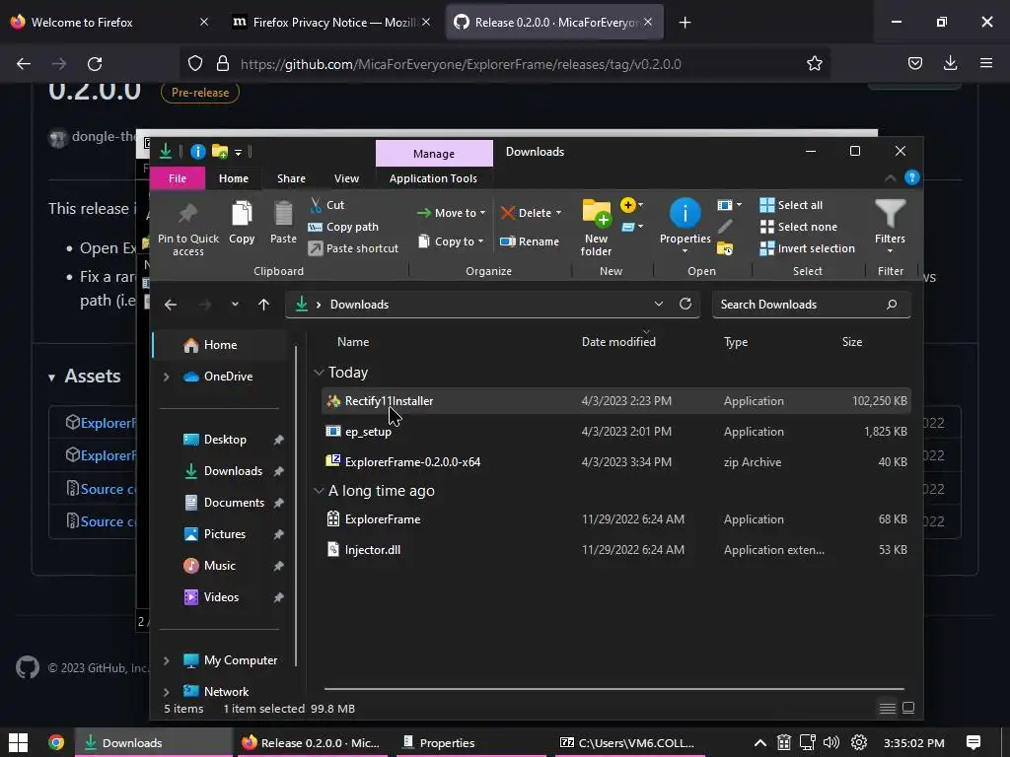Expand OneDrive in navigation pane
The height and width of the screenshot is (757, 1010).
click(x=166, y=377)
